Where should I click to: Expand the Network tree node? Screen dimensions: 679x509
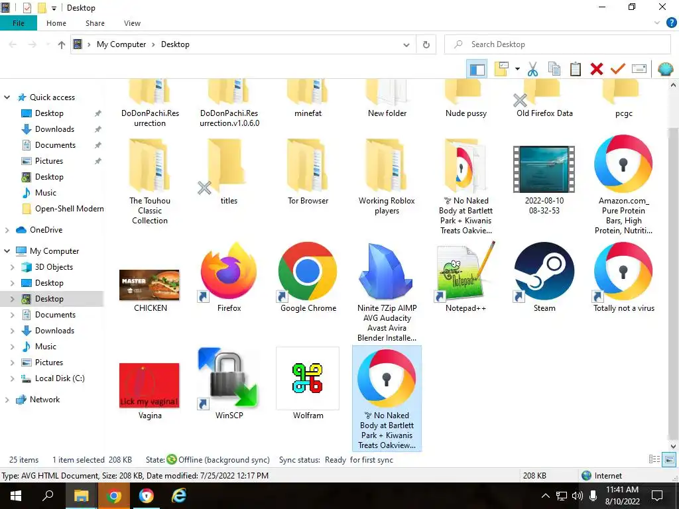point(7,400)
